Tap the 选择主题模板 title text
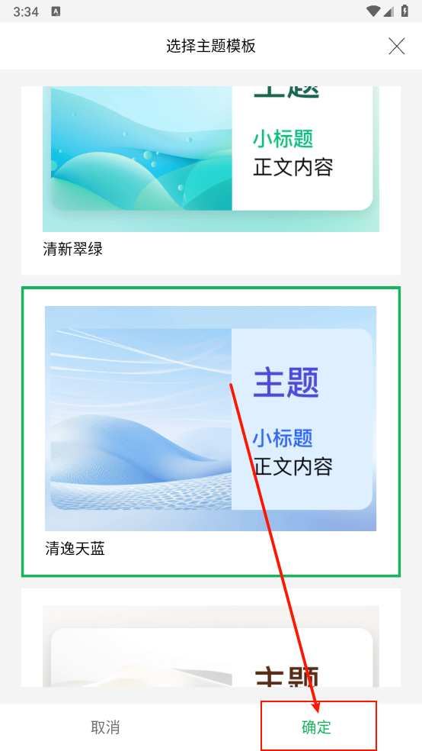 coord(211,46)
